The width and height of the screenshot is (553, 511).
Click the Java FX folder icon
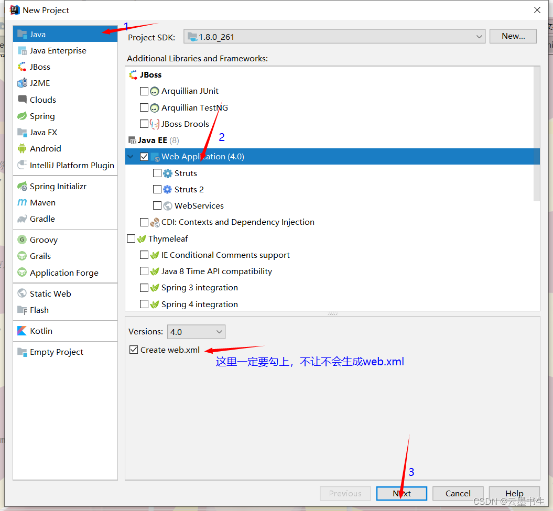click(22, 132)
